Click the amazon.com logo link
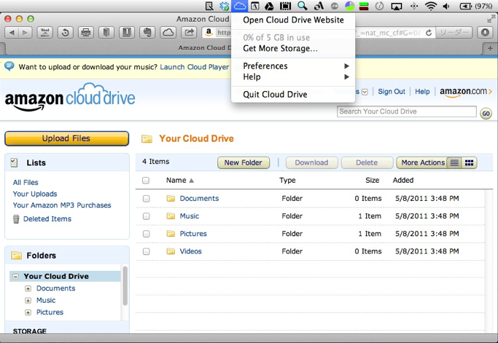 coord(465,92)
